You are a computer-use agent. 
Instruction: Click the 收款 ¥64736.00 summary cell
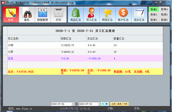click(73, 72)
